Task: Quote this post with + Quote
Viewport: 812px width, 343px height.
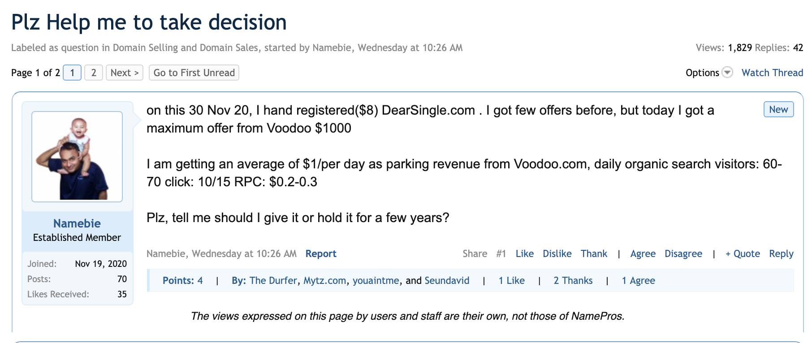Action: [743, 253]
